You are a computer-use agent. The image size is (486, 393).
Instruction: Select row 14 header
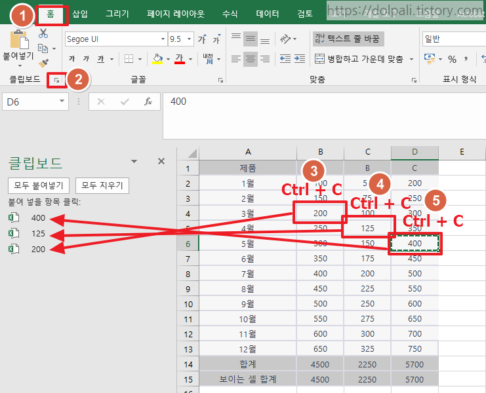[188, 364]
